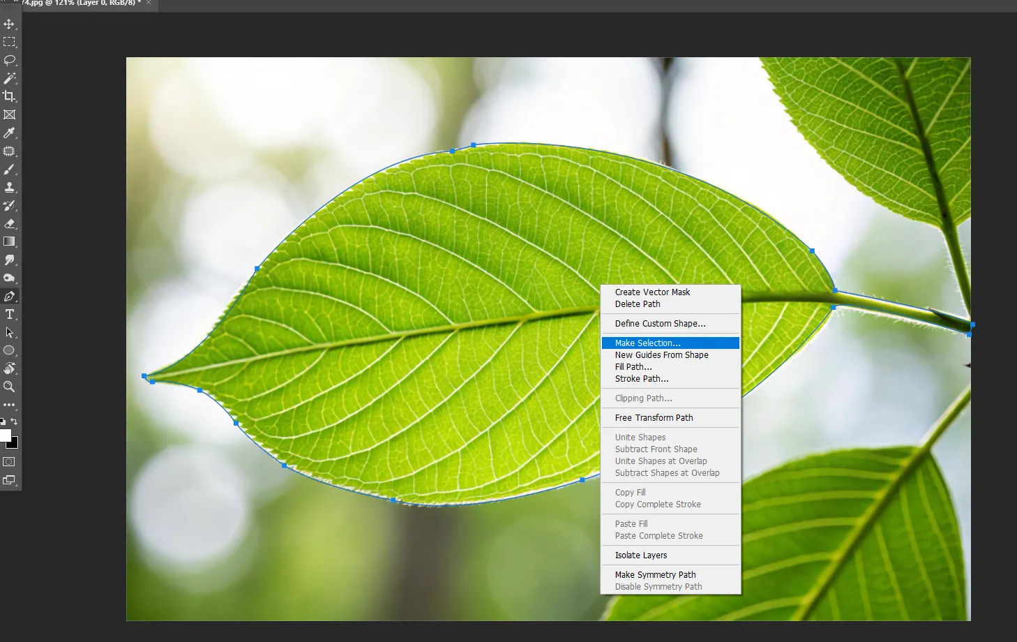Select the Brush tool
This screenshot has width=1017, height=642.
coord(9,169)
